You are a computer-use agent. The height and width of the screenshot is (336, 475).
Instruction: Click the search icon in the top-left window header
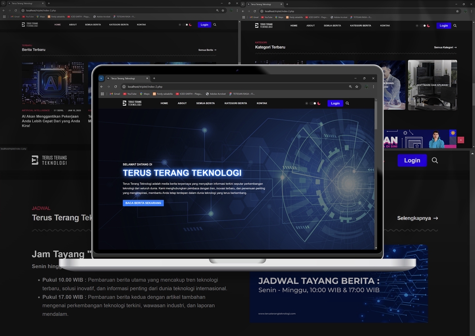215,25
